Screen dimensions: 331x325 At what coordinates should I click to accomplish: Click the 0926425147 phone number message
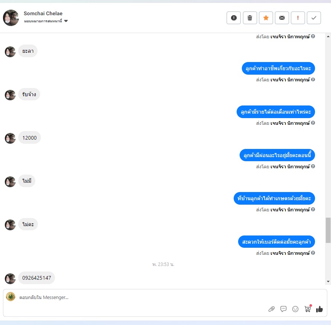[x=36, y=278]
